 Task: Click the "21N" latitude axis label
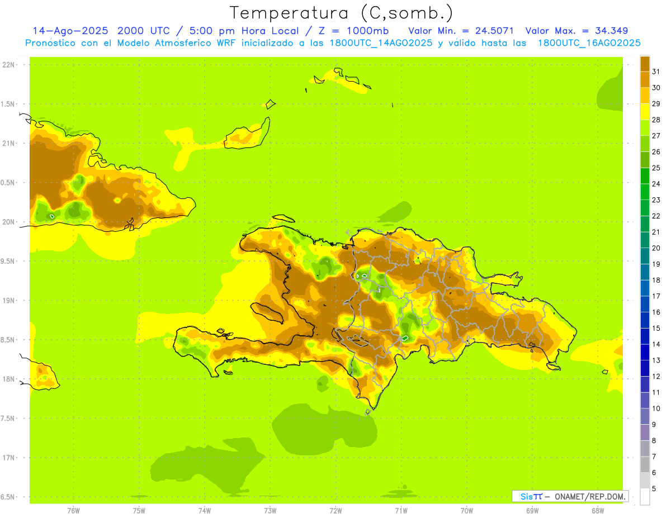point(8,143)
